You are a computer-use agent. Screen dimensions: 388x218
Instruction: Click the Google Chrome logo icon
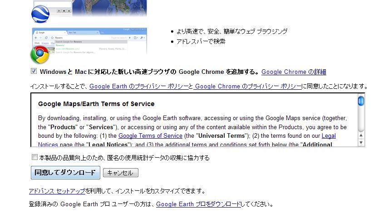pyautogui.click(x=39, y=55)
